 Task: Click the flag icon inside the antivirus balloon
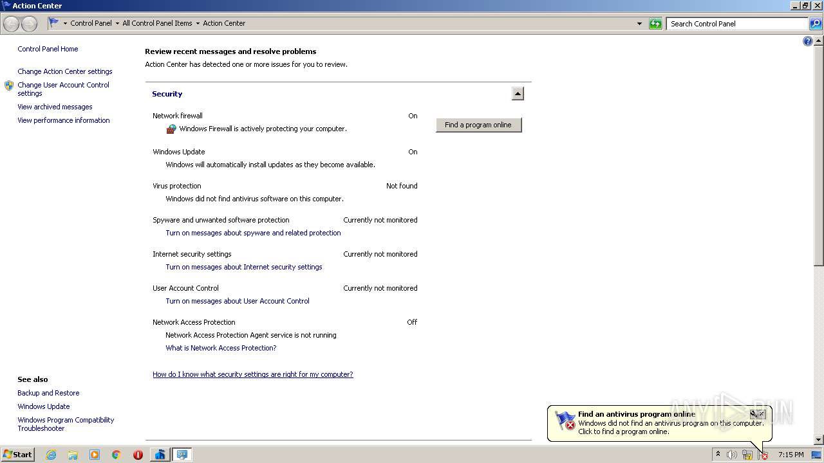565,421
